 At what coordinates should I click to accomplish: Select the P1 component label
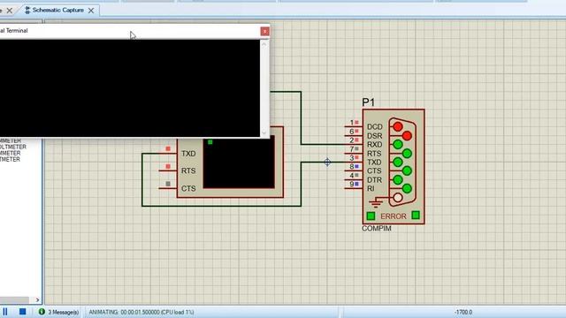pyautogui.click(x=368, y=102)
